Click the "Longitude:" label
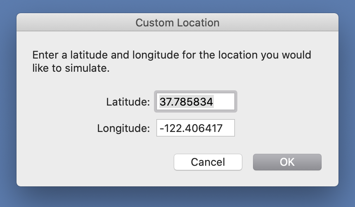Image resolution: width=355 pixels, height=207 pixels. coord(123,128)
